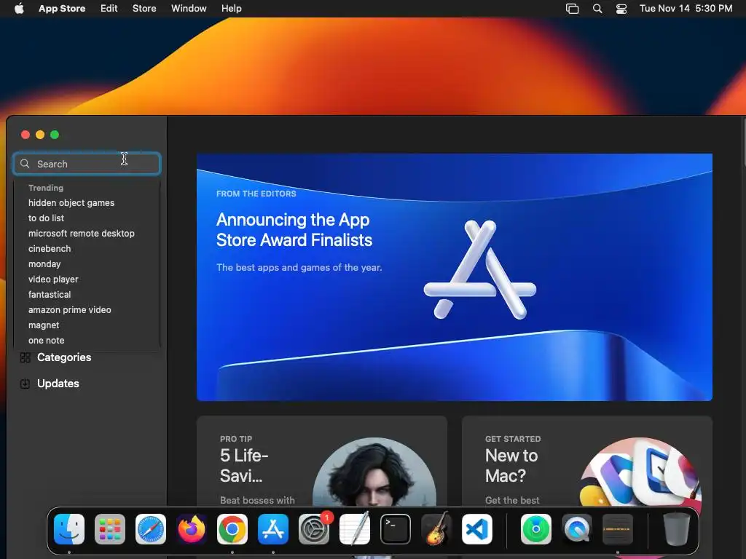Launch Safari from the dock
This screenshot has height=559, width=746.
click(x=151, y=529)
